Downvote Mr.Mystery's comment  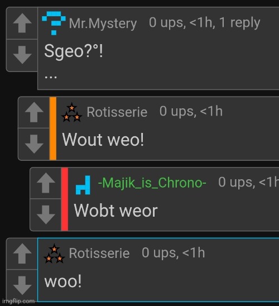tap(22, 55)
